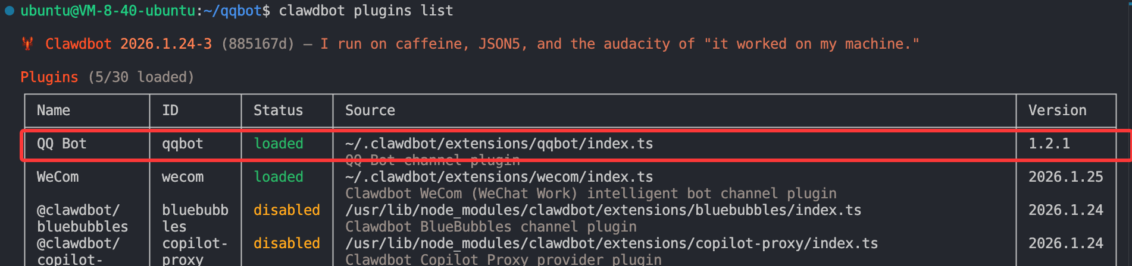
Task: Click the 'loaded' status for wecom
Action: [278, 177]
